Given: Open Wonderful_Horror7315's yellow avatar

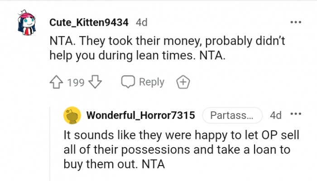Looking at the screenshot, I should (72, 115).
